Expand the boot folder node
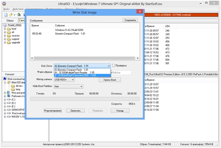Viewport: 221px width, 148px height. click(5, 29)
